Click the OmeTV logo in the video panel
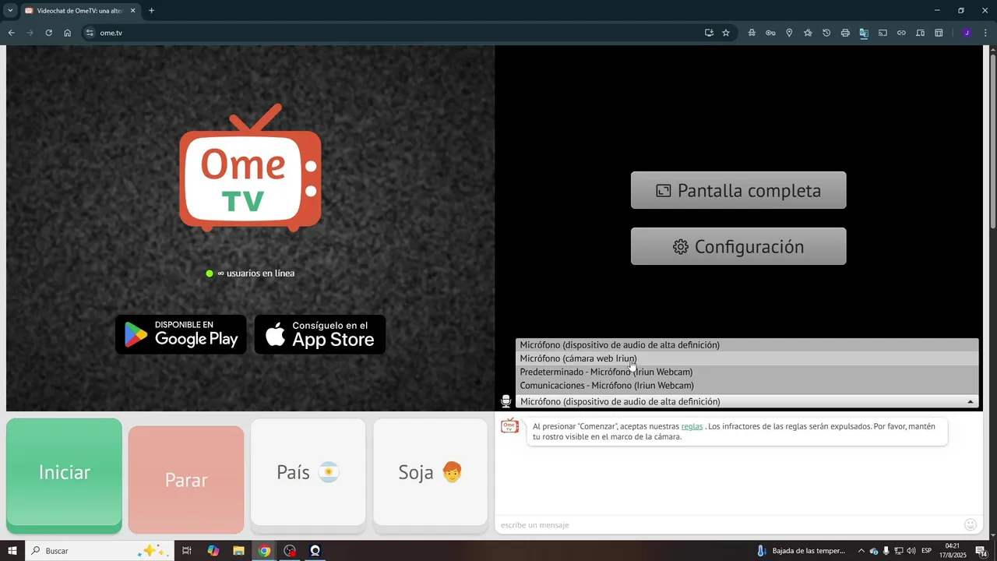This screenshot has height=561, width=997. point(250,168)
